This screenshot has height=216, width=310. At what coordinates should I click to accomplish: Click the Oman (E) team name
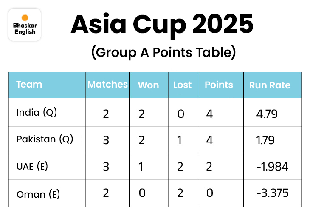[x=38, y=193]
